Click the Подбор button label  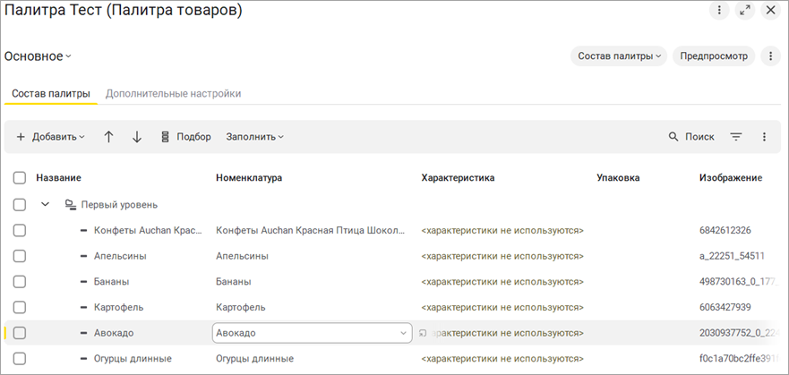[x=193, y=137]
